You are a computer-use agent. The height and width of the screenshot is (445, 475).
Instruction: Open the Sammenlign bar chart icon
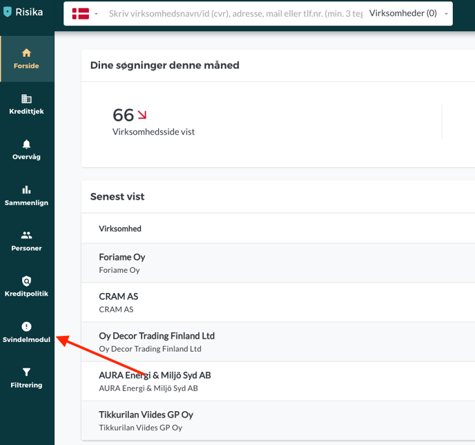[26, 190]
